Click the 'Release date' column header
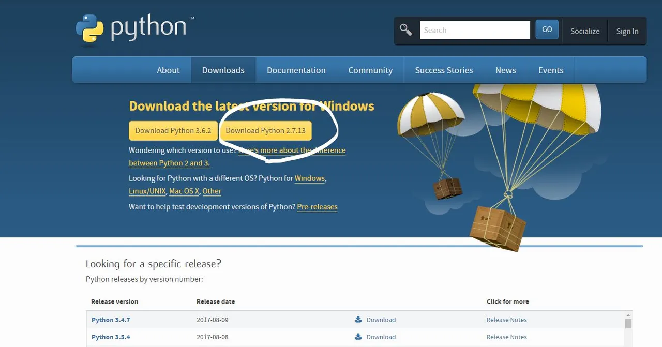This screenshot has width=662, height=347. point(216,301)
